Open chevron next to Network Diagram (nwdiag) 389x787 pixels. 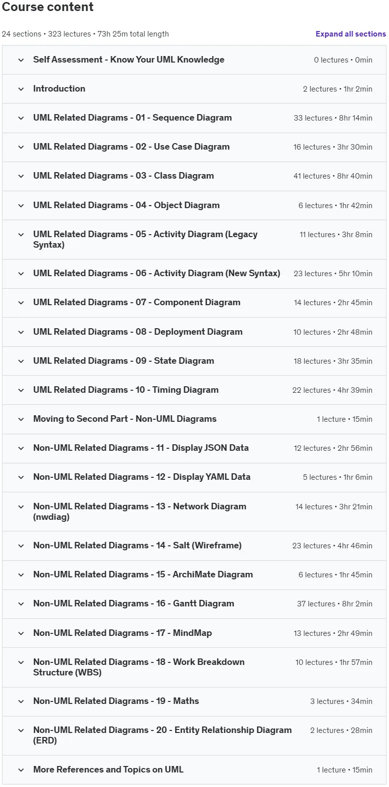pos(21,507)
